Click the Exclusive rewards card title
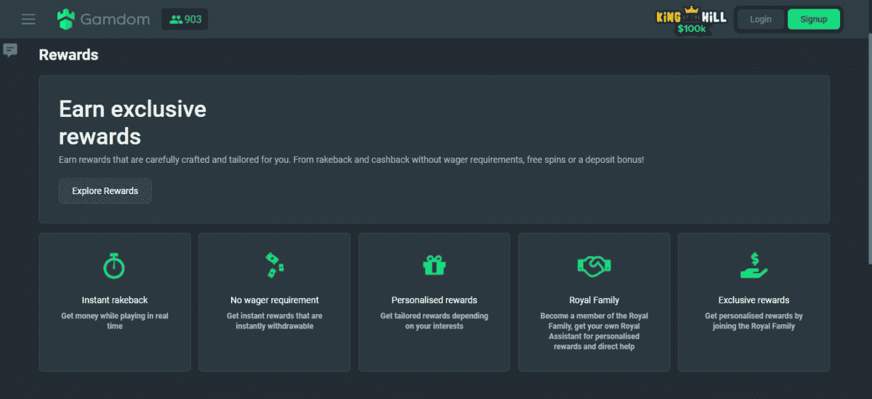Image resolution: width=872 pixels, height=399 pixels. coord(754,300)
